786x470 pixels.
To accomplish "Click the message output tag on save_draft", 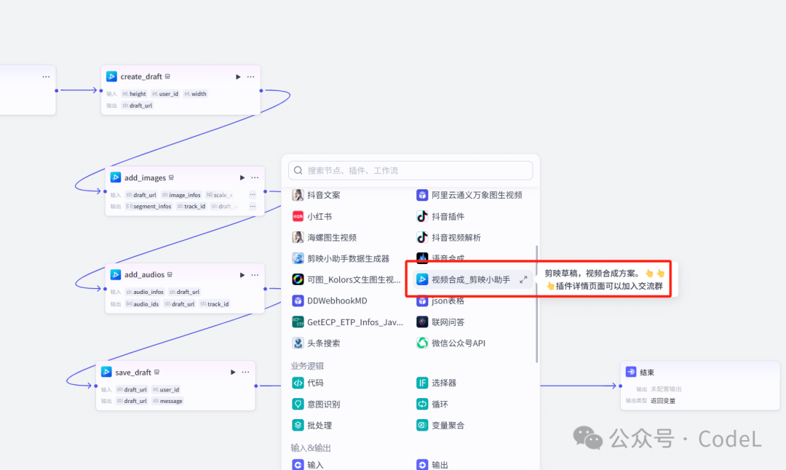I will point(168,402).
